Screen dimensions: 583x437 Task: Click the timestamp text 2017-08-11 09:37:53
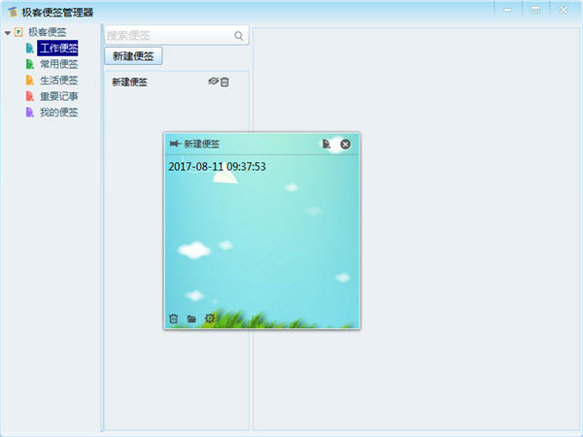point(217,166)
